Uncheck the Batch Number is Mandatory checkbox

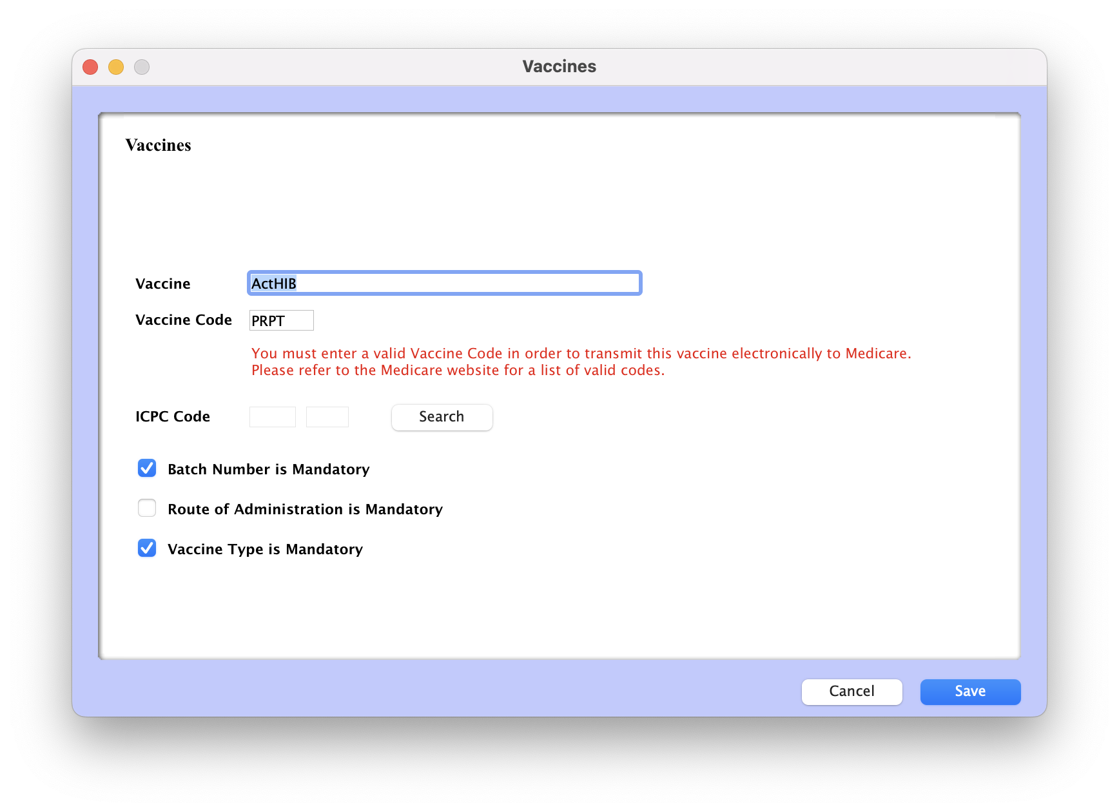(147, 469)
